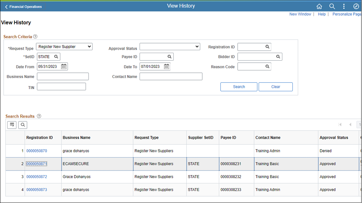The width and height of the screenshot is (362, 203).
Task: Click the Registration ID lookup icon
Action: point(267,47)
